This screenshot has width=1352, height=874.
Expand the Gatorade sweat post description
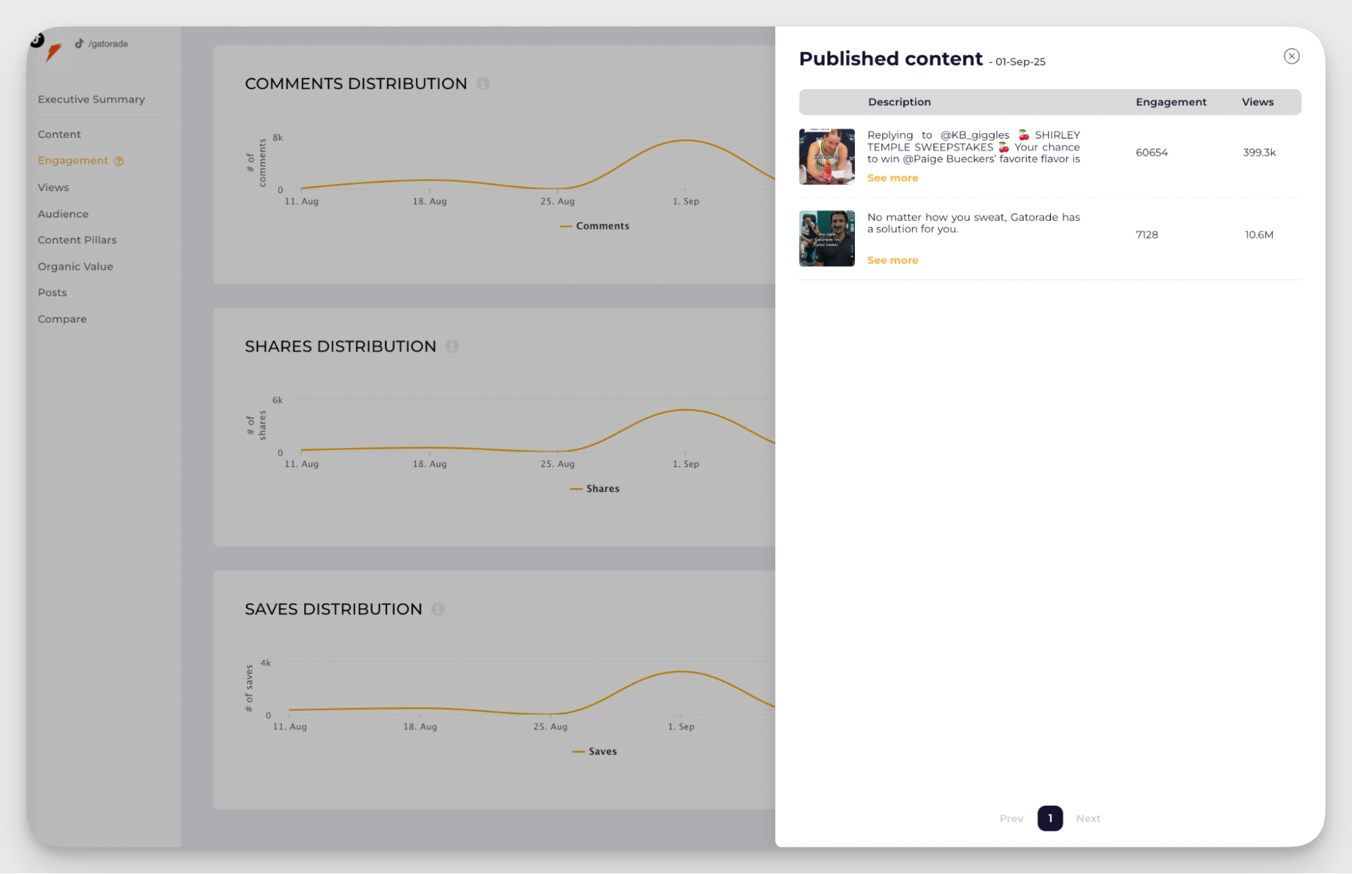[x=892, y=260]
